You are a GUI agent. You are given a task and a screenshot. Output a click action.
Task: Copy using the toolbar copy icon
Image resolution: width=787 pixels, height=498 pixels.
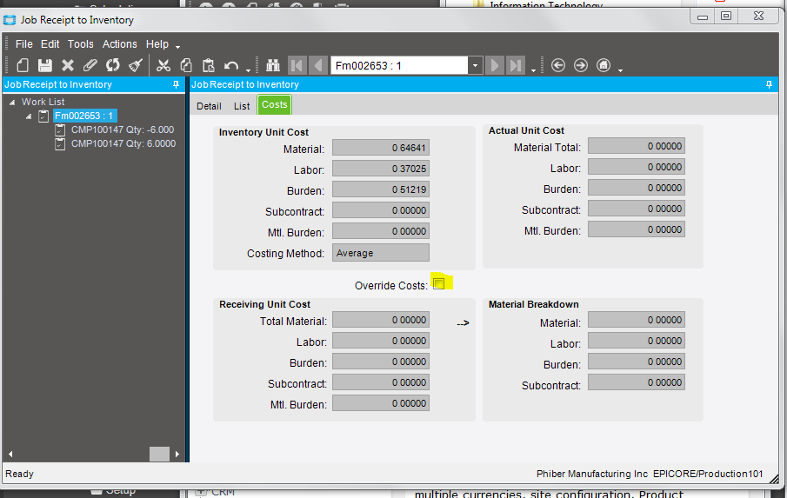(186, 65)
